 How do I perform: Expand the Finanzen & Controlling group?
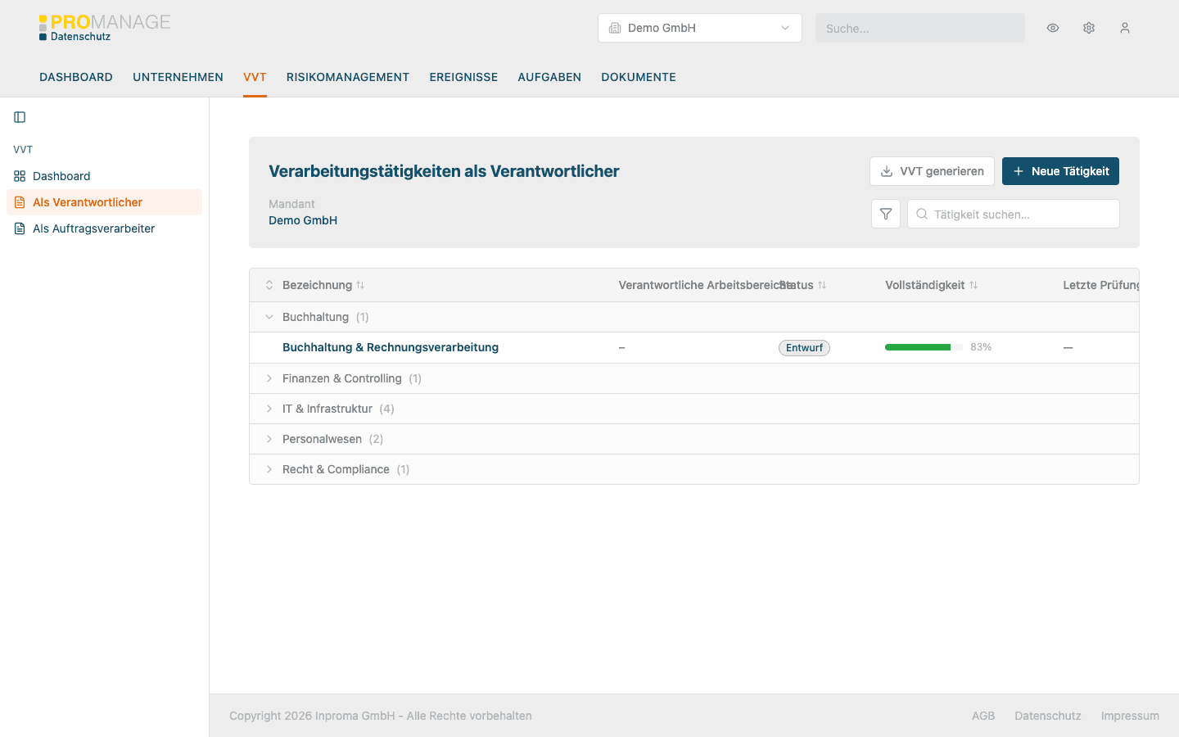pyautogui.click(x=269, y=378)
